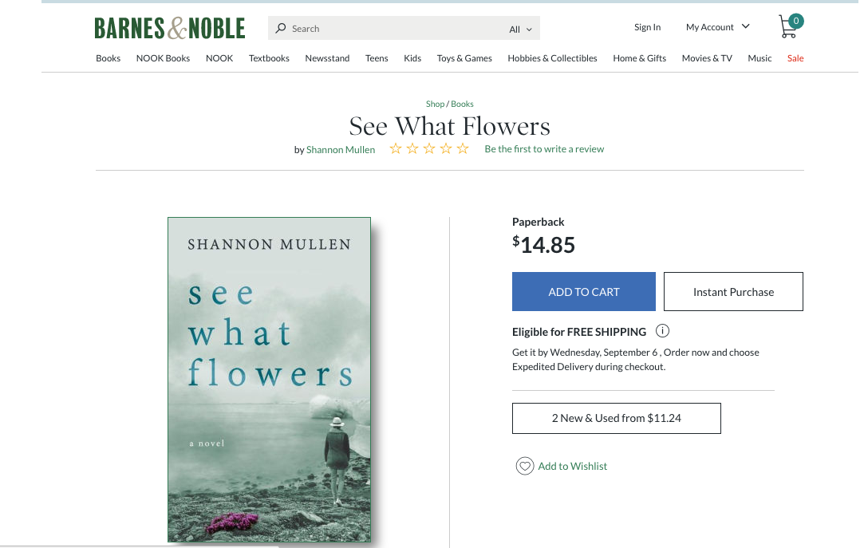Go to the Sale section
The height and width of the screenshot is (548, 868).
pyautogui.click(x=795, y=58)
